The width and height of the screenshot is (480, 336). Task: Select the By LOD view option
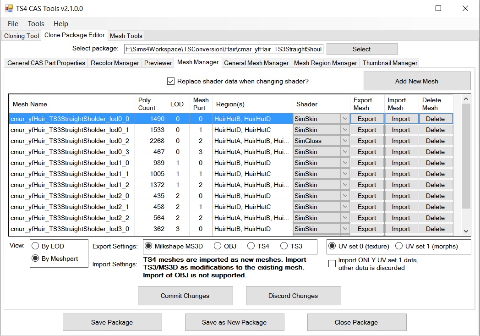click(x=35, y=246)
